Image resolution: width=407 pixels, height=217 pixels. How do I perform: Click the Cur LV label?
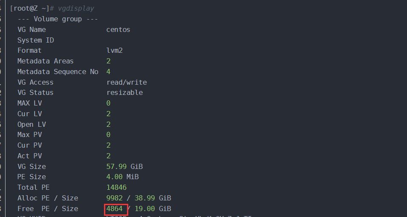pos(29,114)
